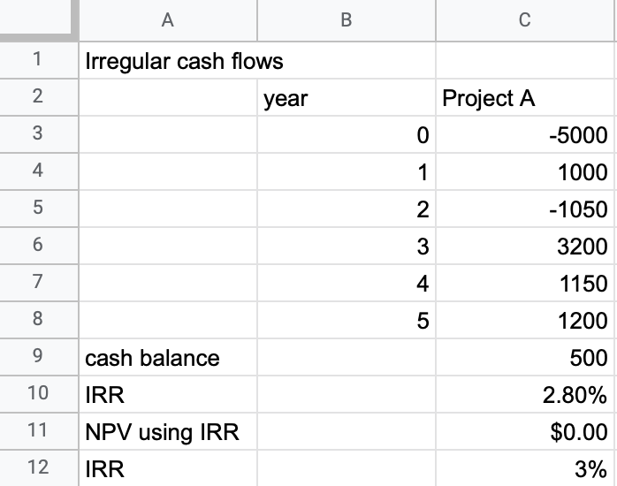The height and width of the screenshot is (486, 617).
Task: Click the year 4 cell in column B
Action: 347,283
